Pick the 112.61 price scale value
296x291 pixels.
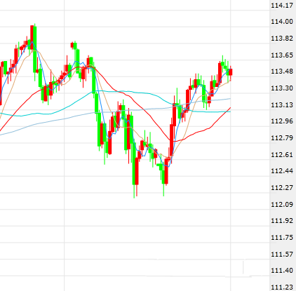(282, 155)
